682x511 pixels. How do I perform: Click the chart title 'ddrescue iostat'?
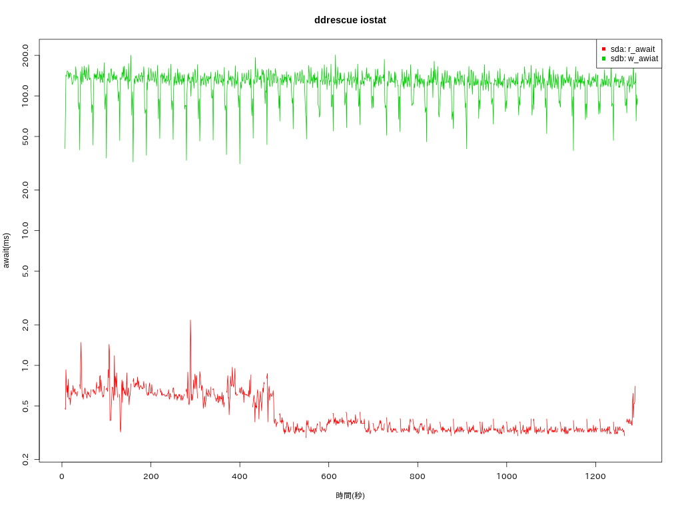(x=350, y=20)
